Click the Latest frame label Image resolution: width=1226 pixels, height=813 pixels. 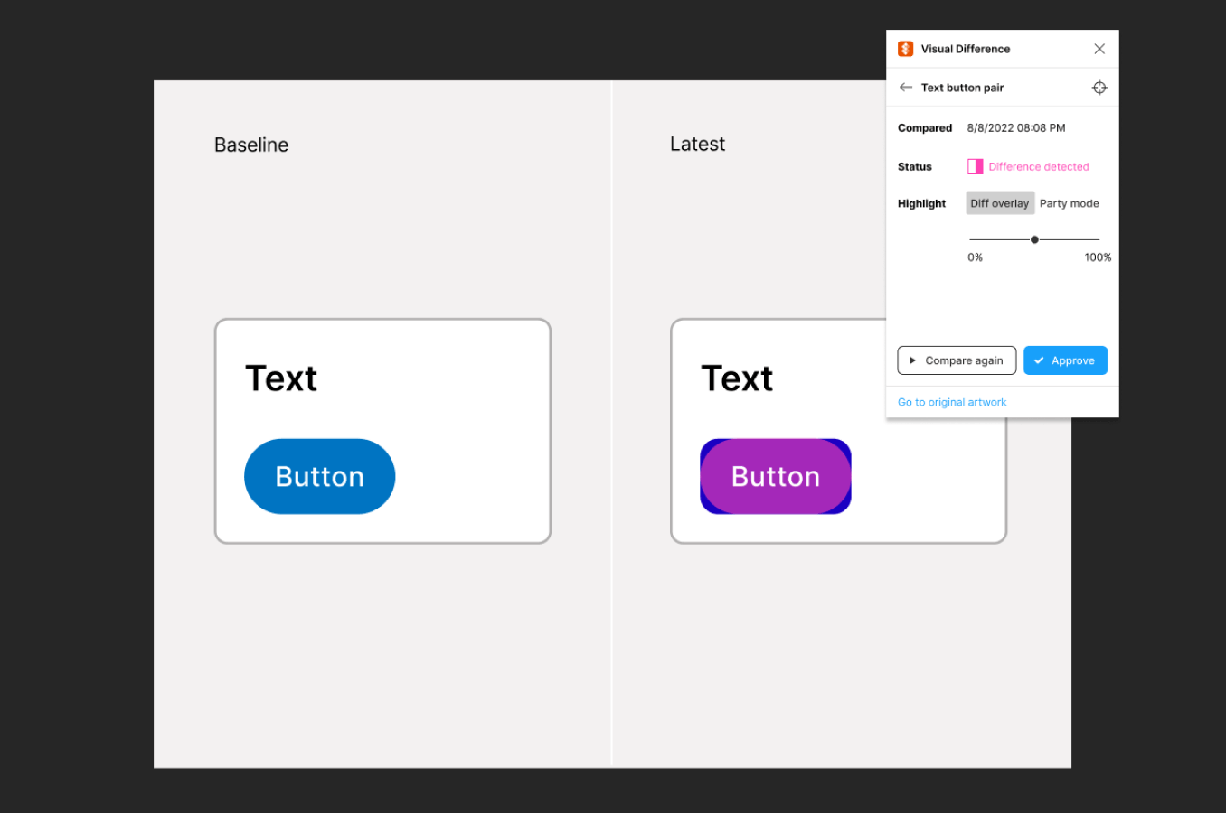click(697, 144)
